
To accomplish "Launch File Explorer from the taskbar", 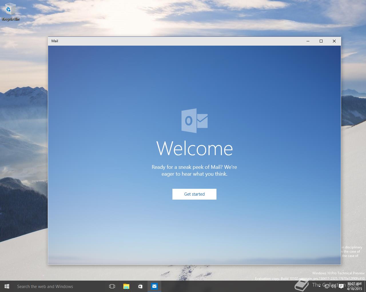I will (x=126, y=286).
